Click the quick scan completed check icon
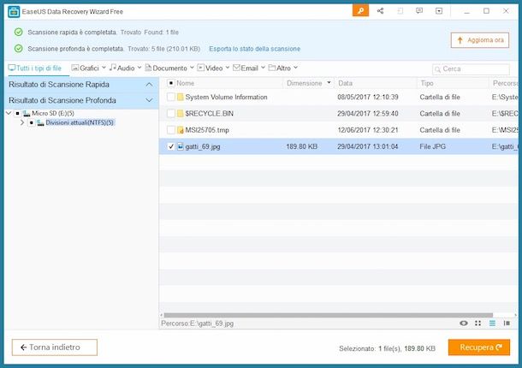 point(19,32)
